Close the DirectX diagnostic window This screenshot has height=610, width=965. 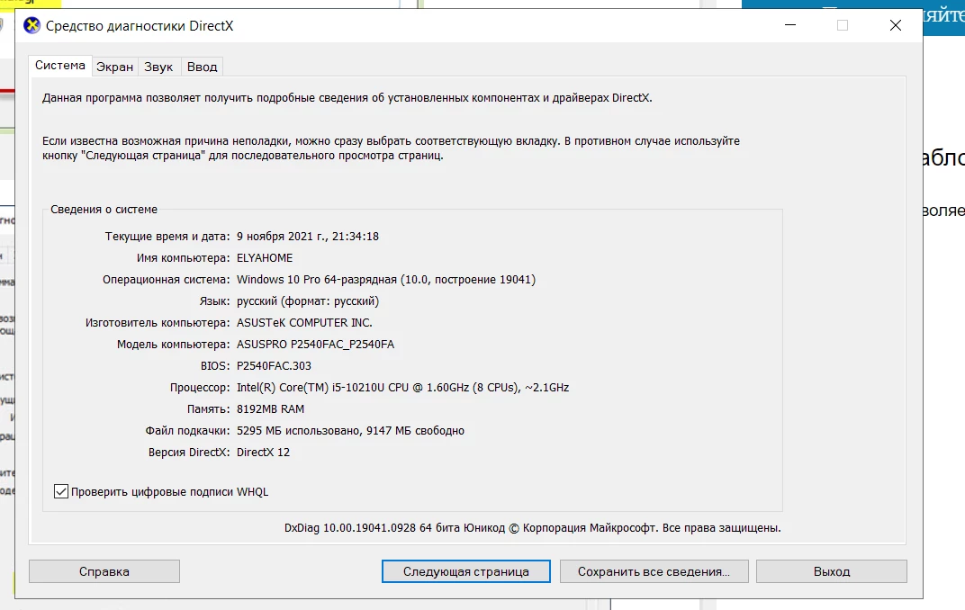click(896, 25)
